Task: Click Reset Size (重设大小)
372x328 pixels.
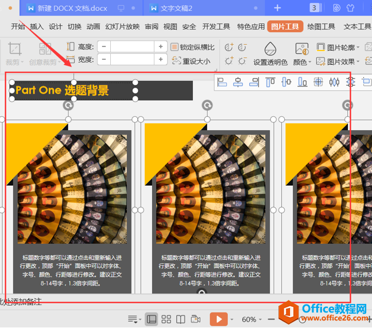Action: coord(191,61)
